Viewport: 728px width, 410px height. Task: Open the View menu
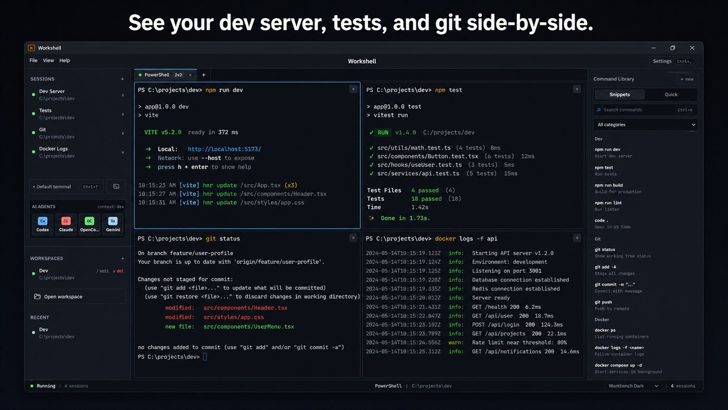click(48, 60)
